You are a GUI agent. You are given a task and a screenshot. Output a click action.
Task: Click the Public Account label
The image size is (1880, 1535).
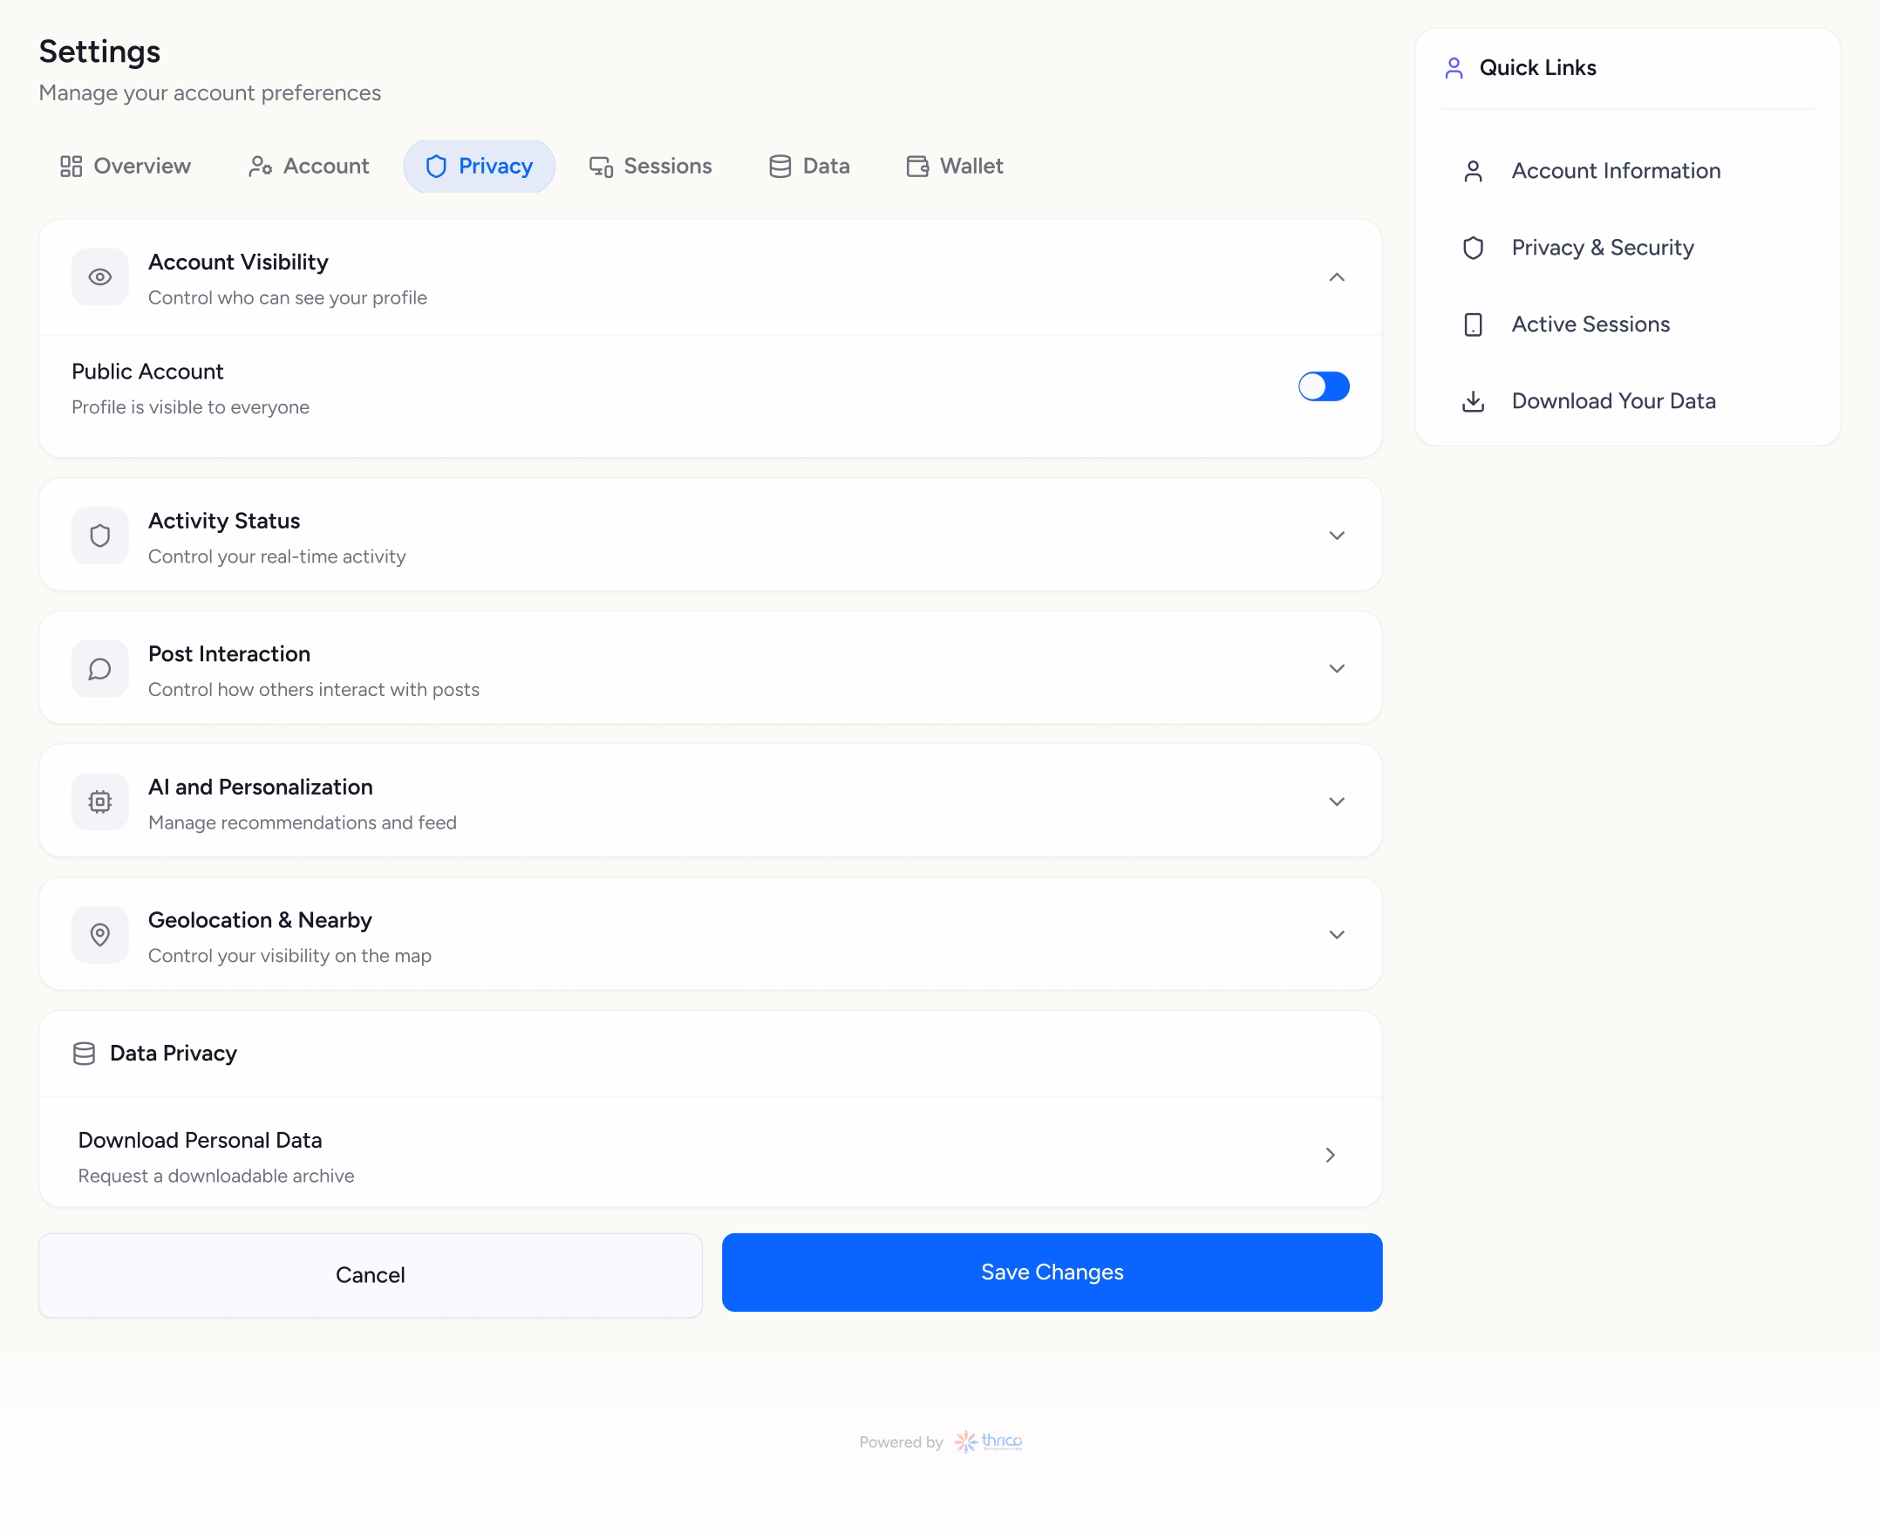coord(147,372)
